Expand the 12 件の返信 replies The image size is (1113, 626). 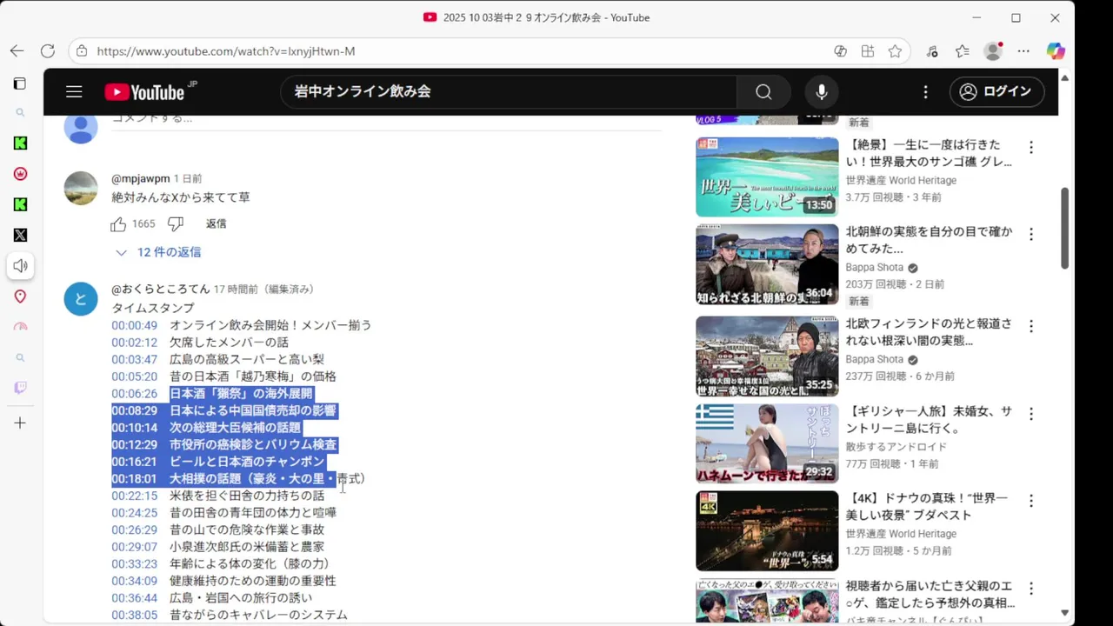[x=158, y=252]
